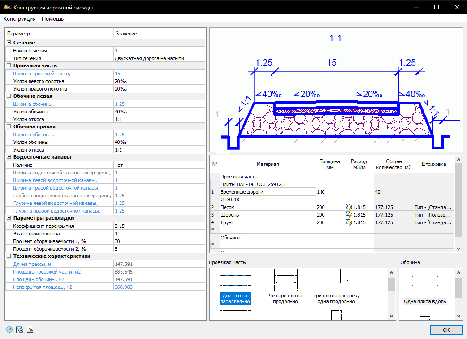Open the help question-mark icon
Screen dimensions: 467x339
[x=9, y=330]
